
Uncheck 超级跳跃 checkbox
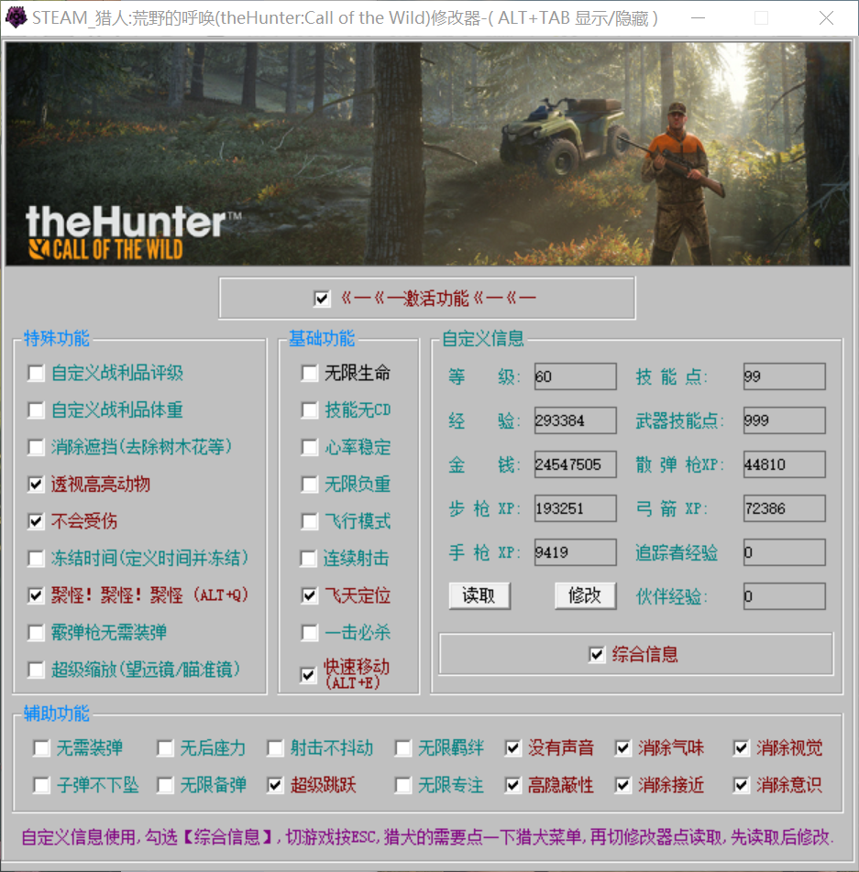click(276, 786)
